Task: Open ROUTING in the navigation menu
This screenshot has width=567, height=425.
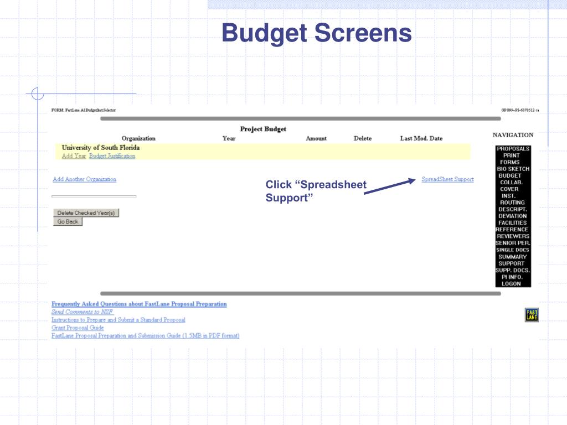Action: 512,203
